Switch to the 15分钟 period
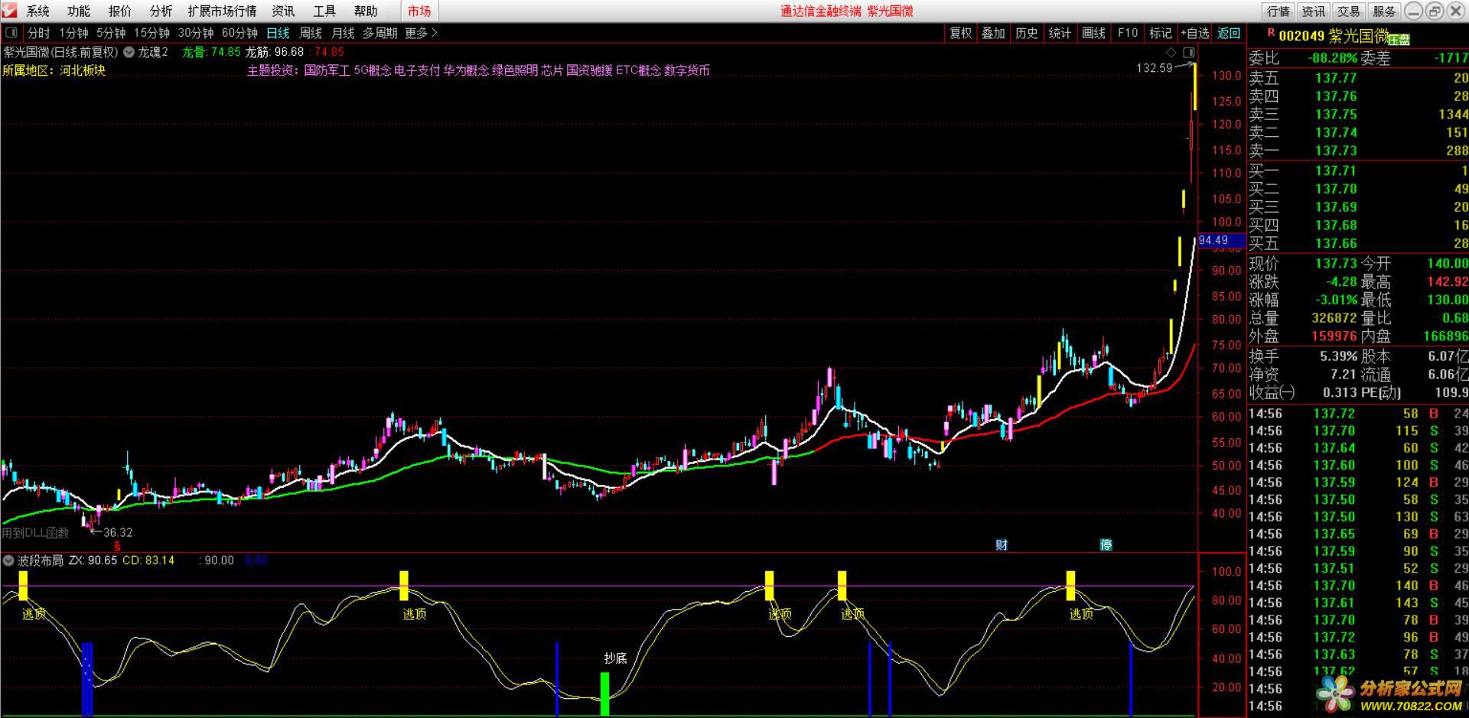The width and height of the screenshot is (1469, 718). pyautogui.click(x=151, y=33)
